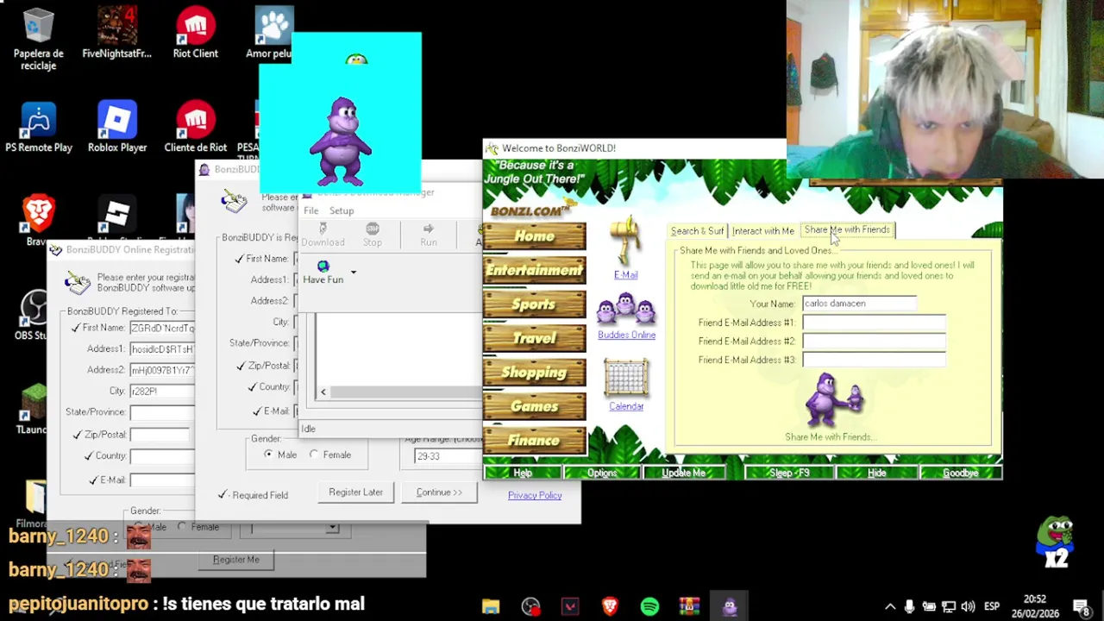Select Male gender radio in front registration window
This screenshot has width=1104, height=621.
coord(268,455)
